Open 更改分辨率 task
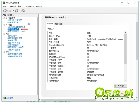This screenshot has width=140, height=103. [12, 36]
